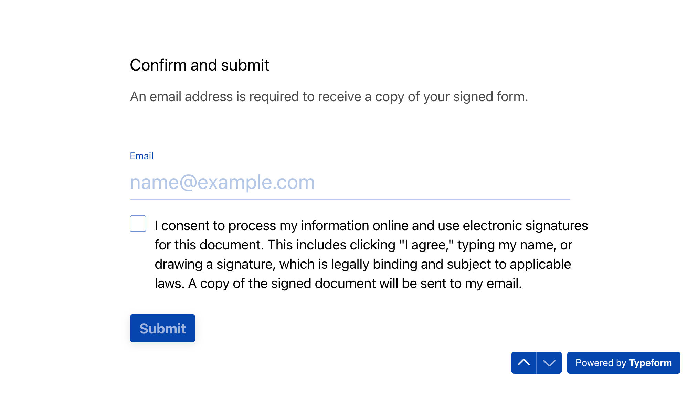Image resolution: width=698 pixels, height=395 pixels.
Task: Click the Submit button
Action: coord(162,328)
